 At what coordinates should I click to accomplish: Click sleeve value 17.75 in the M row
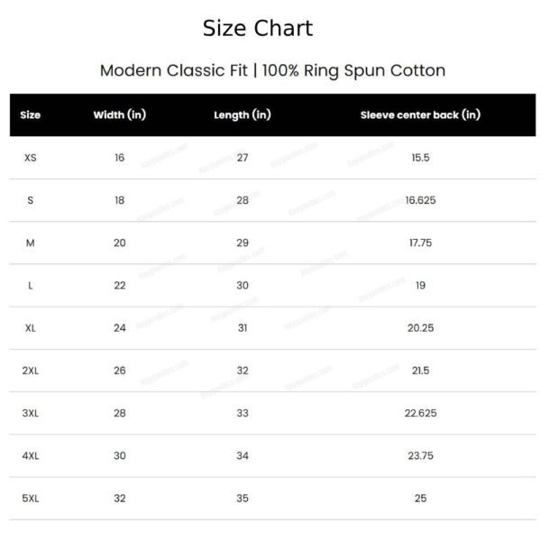420,243
